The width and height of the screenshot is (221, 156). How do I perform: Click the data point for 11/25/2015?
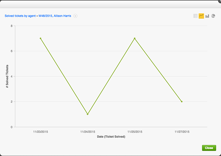134,38
